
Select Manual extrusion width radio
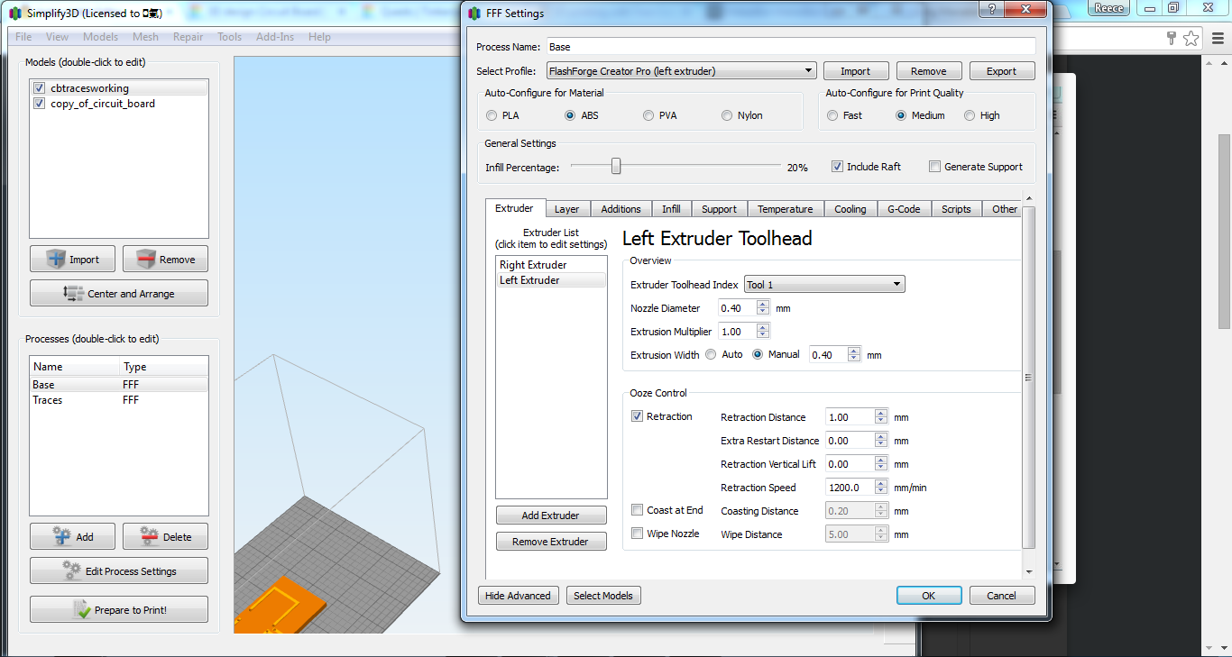[x=758, y=354]
